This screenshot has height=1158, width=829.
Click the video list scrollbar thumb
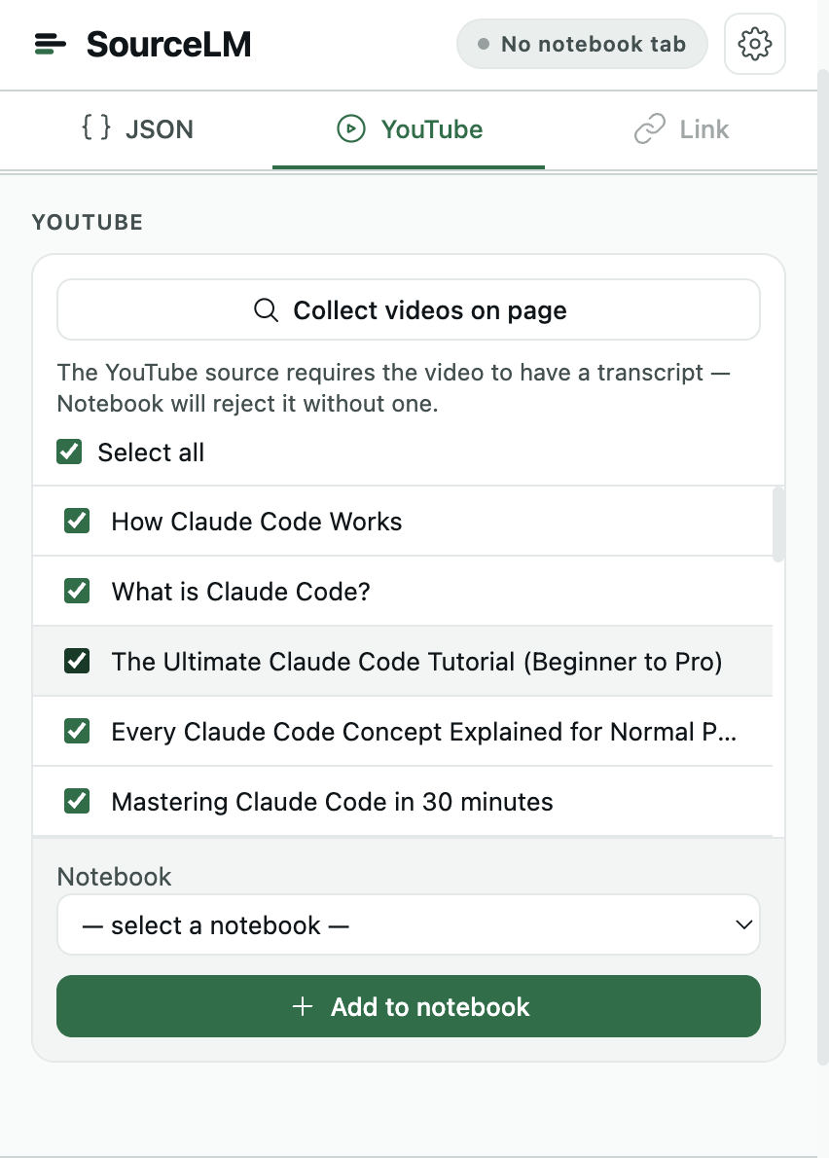778,525
